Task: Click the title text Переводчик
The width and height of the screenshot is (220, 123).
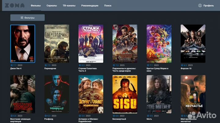Action: click(x=50, y=68)
